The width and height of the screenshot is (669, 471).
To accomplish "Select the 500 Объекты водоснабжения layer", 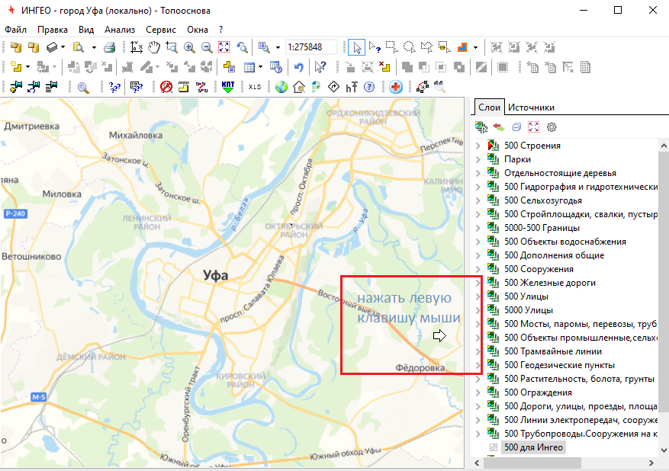I will coord(565,242).
